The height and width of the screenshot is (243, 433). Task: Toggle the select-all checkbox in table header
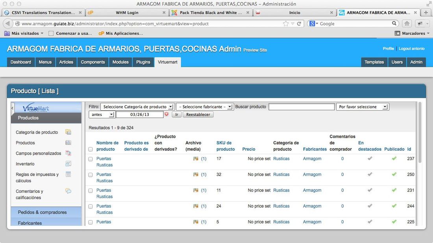(x=90, y=149)
